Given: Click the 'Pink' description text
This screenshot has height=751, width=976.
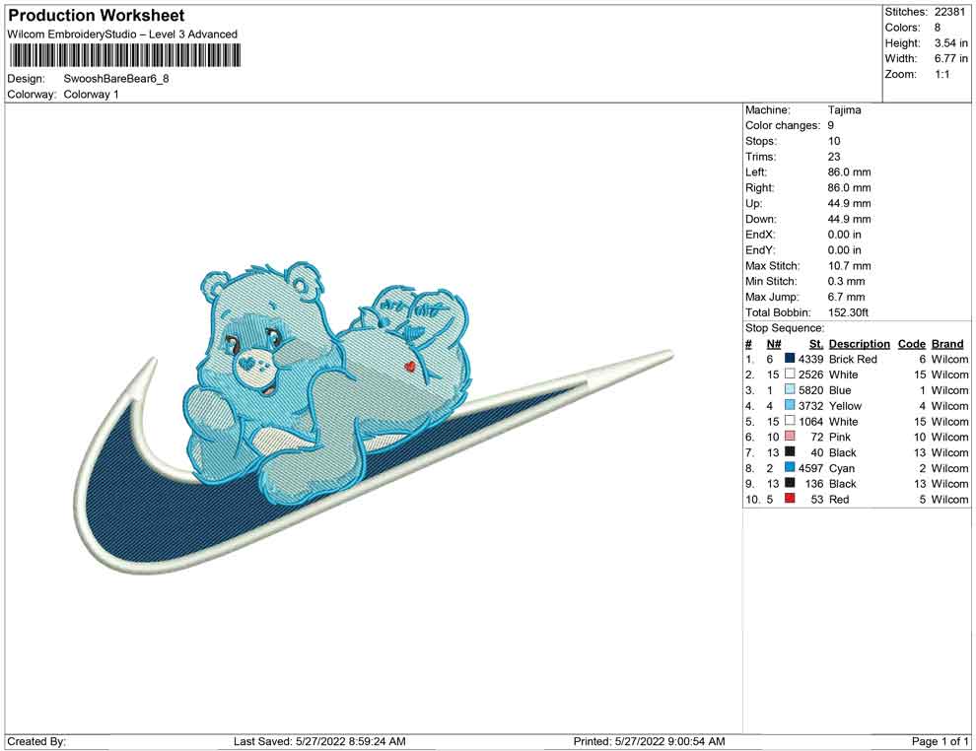Looking at the screenshot, I should point(840,437).
